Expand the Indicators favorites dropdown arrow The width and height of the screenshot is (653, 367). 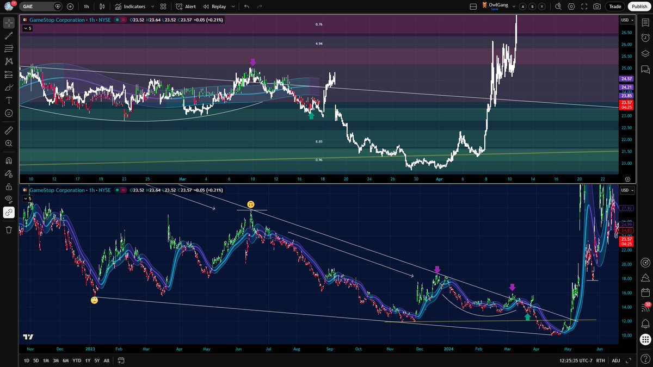[152, 7]
